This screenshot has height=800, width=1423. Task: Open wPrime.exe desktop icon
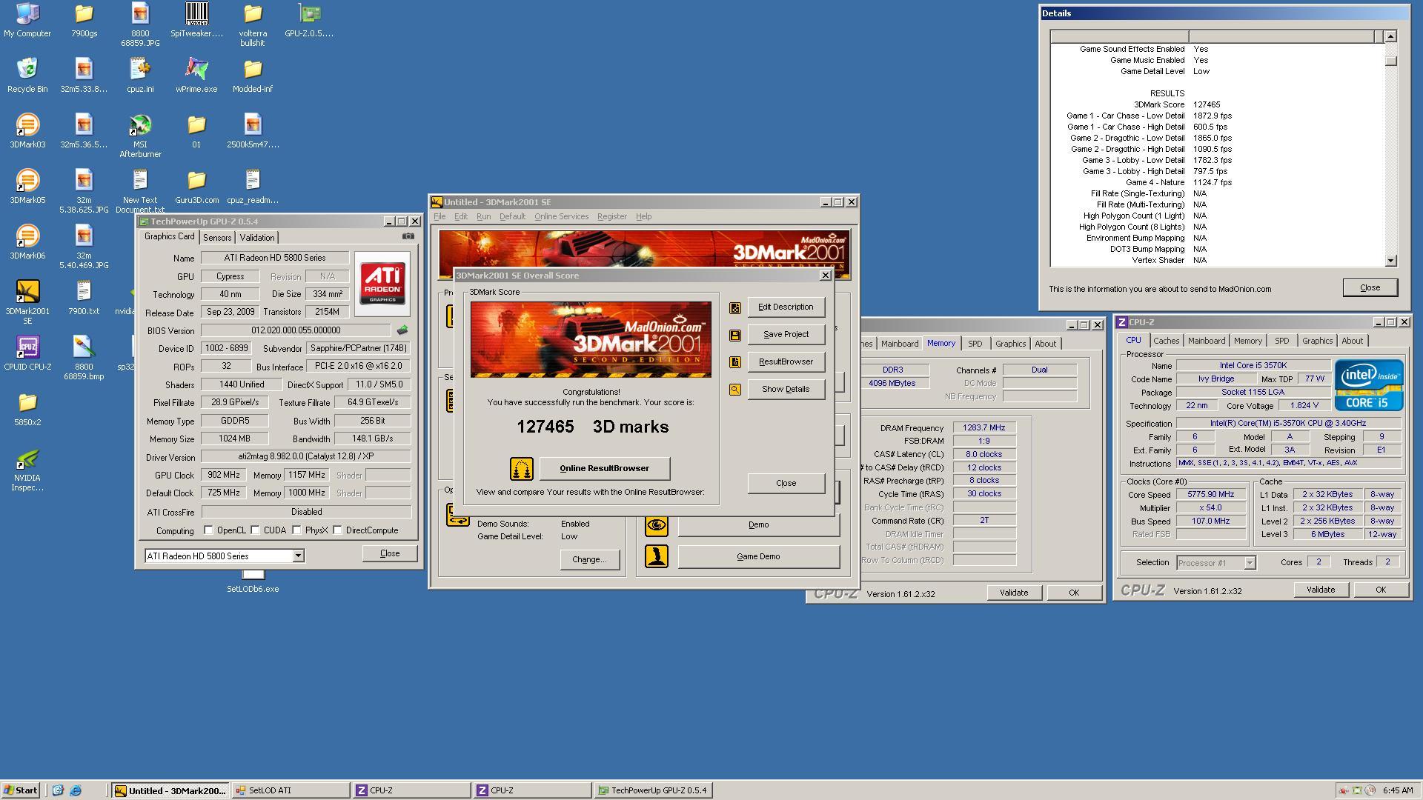[196, 75]
